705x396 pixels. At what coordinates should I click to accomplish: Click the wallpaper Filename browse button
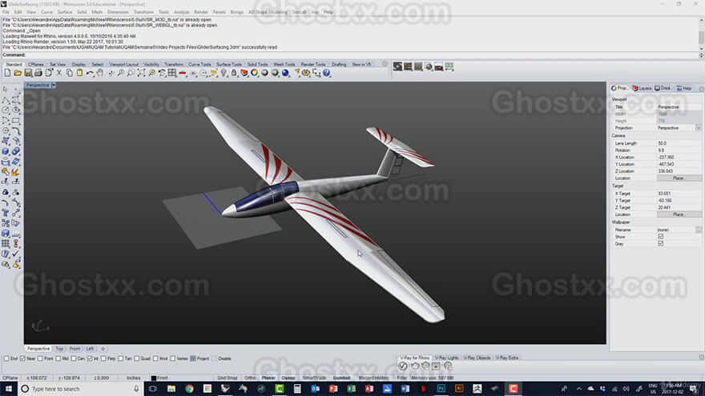pyautogui.click(x=699, y=230)
